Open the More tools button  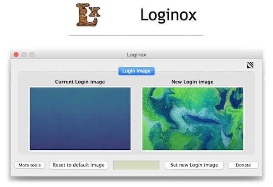(30, 165)
